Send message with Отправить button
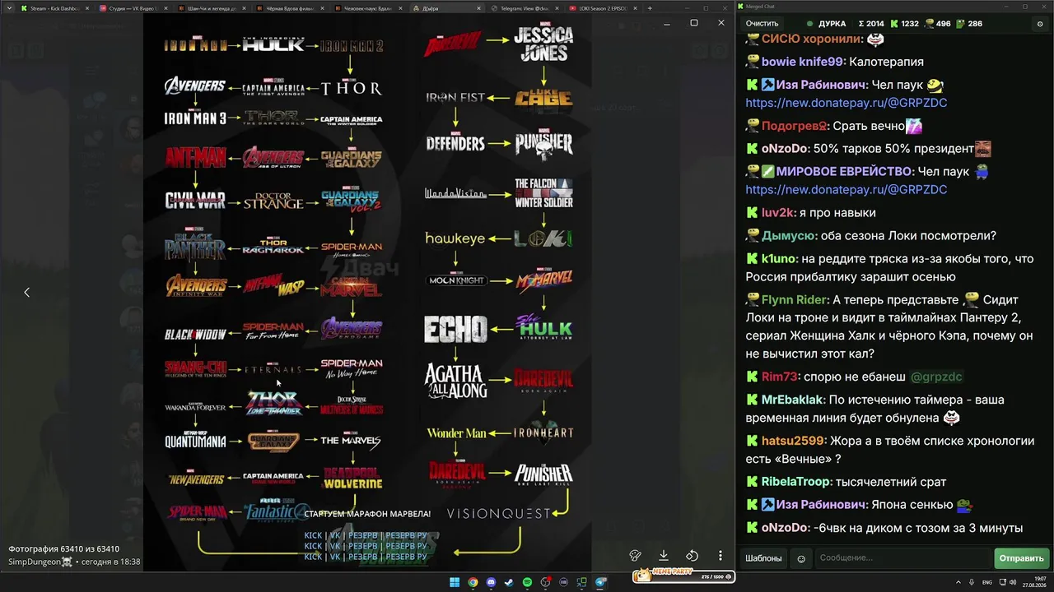 (1021, 558)
